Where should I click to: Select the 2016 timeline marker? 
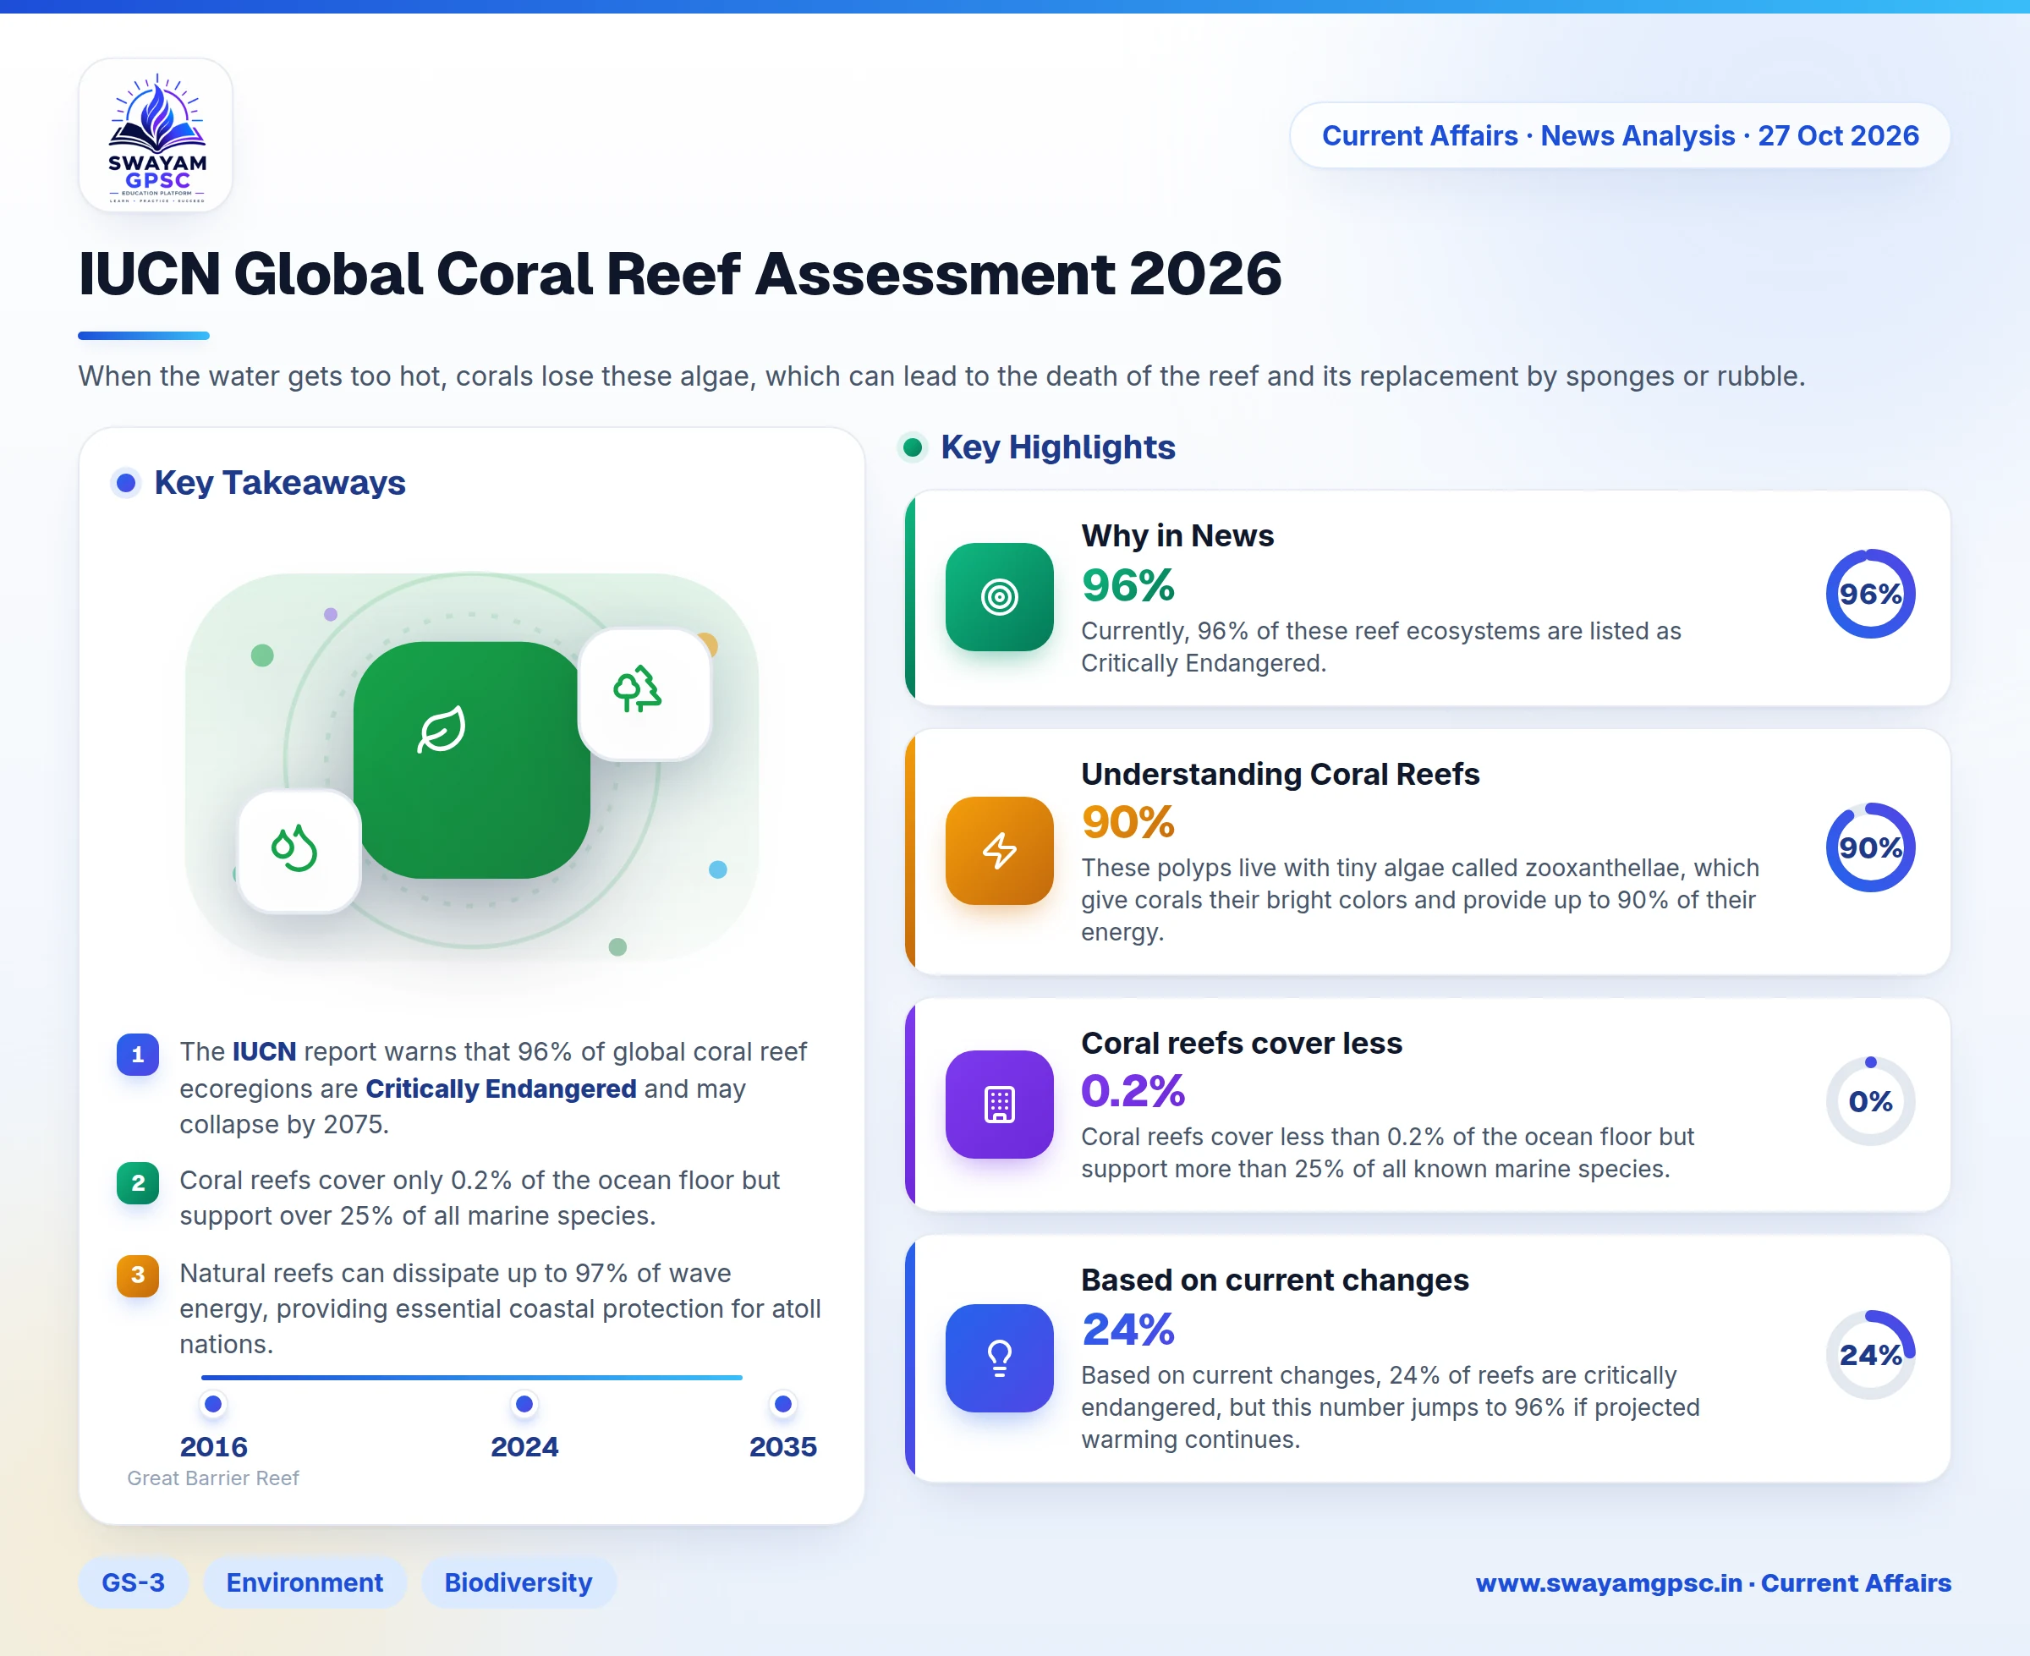click(x=214, y=1404)
